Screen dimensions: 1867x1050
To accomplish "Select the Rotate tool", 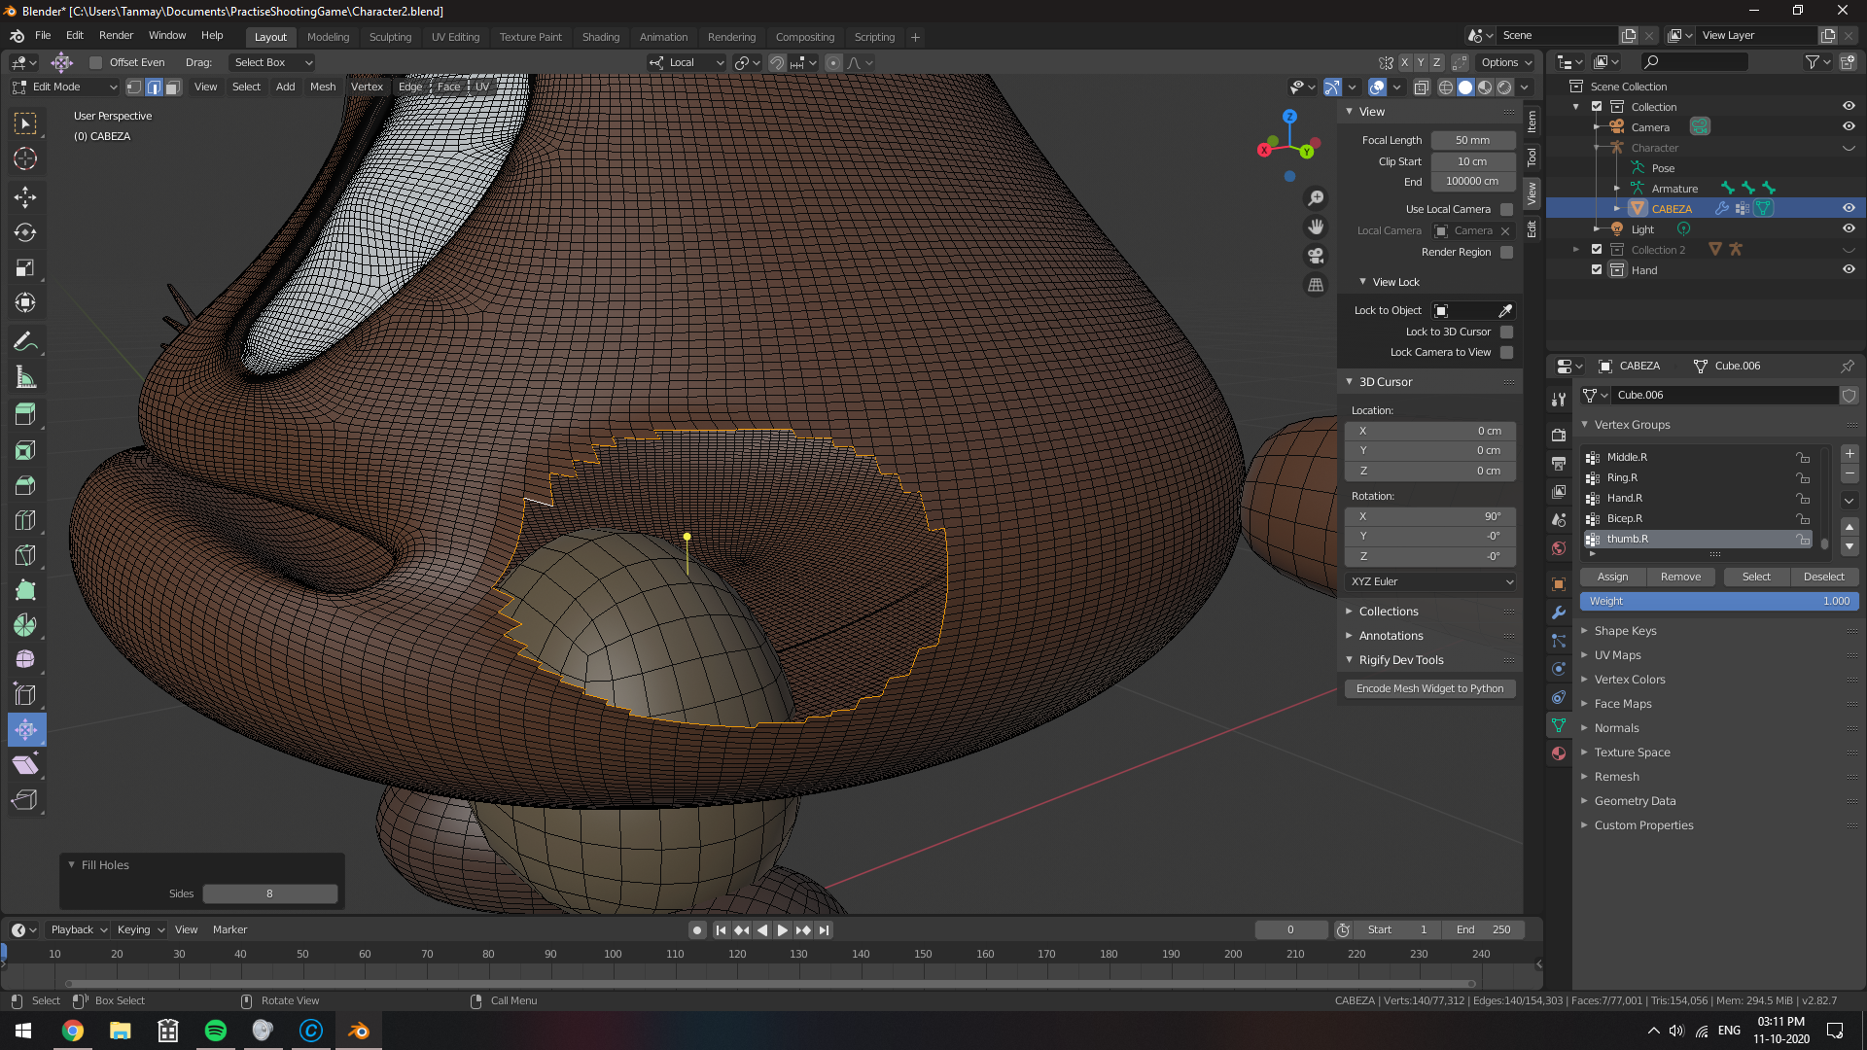I will pos(25,232).
